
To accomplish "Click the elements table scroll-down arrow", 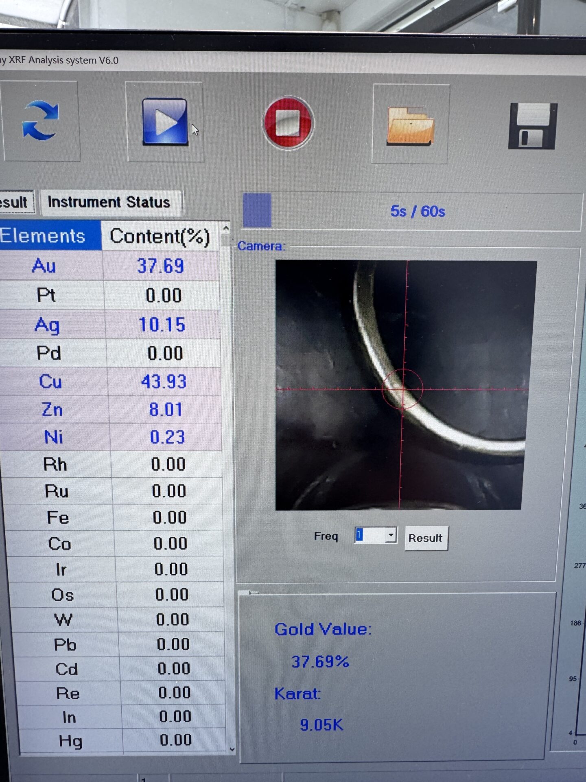I will [232, 749].
